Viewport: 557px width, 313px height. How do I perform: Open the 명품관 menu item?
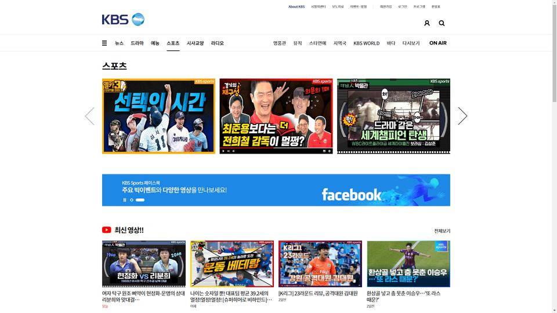pos(280,43)
